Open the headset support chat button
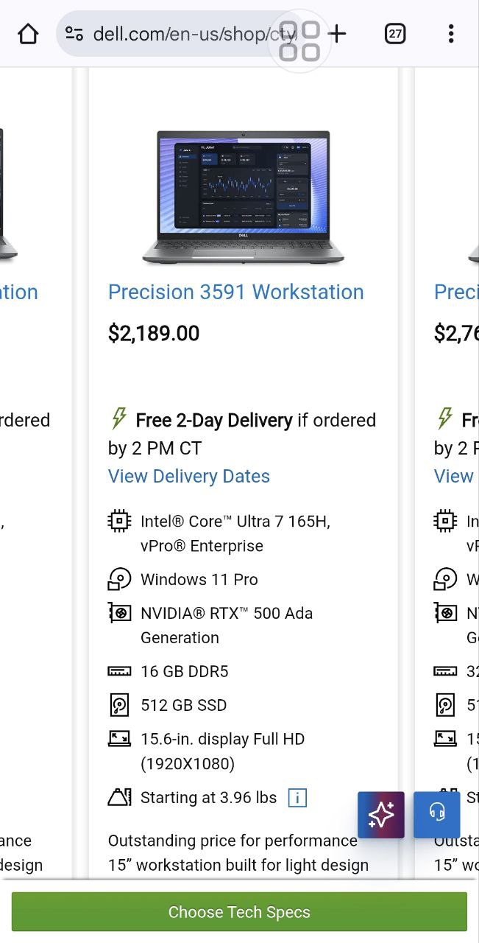The image size is (479, 943). pos(437,815)
